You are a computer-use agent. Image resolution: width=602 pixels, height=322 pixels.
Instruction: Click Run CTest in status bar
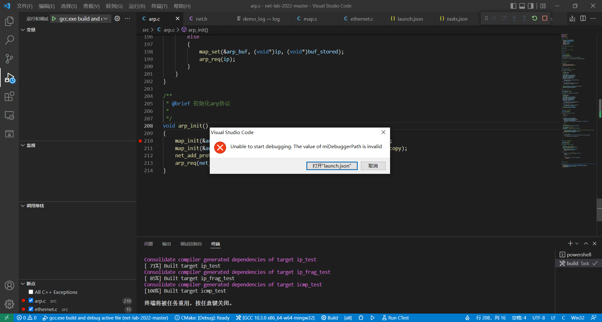point(395,318)
